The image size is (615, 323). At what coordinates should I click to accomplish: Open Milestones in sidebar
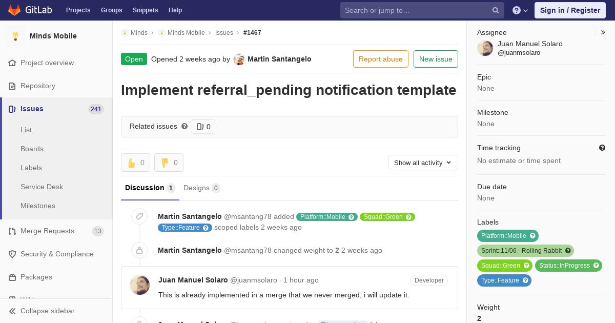[38, 206]
